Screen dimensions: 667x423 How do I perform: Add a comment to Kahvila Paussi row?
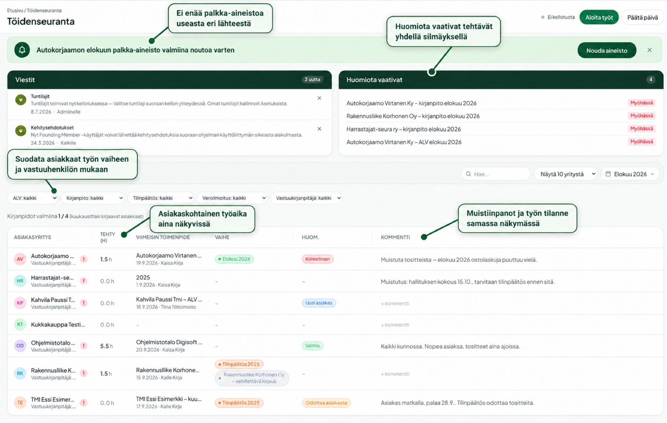pyautogui.click(x=395, y=304)
